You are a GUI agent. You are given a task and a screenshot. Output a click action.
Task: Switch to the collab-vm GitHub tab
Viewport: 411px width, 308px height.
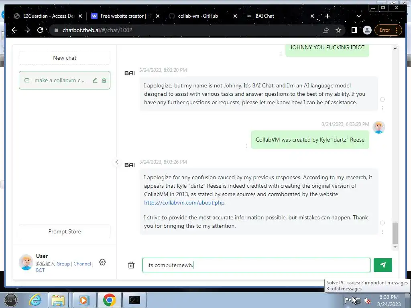198,16
